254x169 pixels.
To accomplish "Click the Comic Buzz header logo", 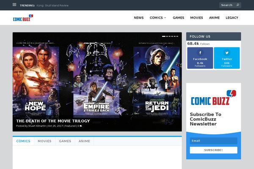I will [23, 18].
